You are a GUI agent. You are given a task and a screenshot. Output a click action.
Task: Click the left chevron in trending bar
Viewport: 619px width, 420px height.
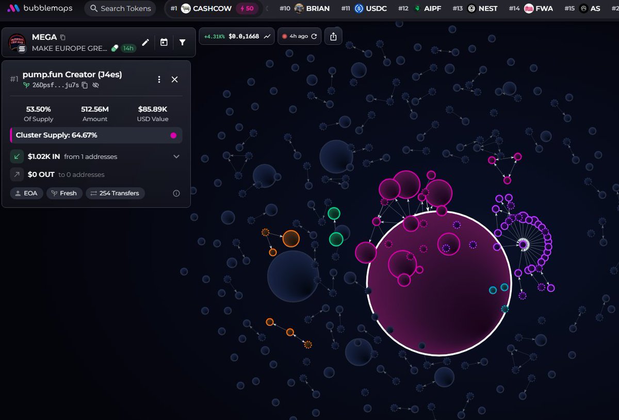(267, 8)
